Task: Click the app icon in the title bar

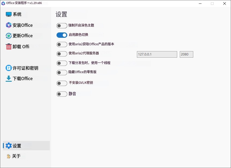Action: 3,3
